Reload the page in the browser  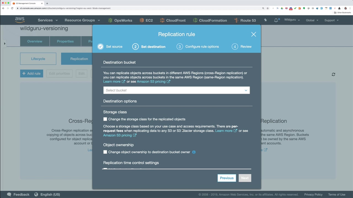coord(12,8)
